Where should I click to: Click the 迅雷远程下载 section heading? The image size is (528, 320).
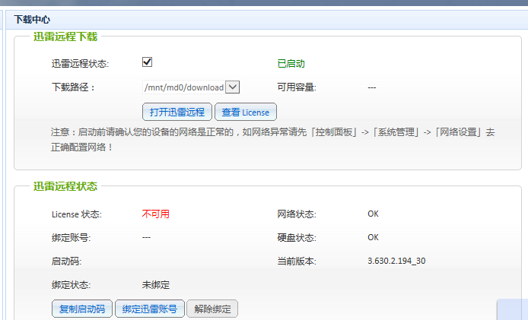coord(65,36)
